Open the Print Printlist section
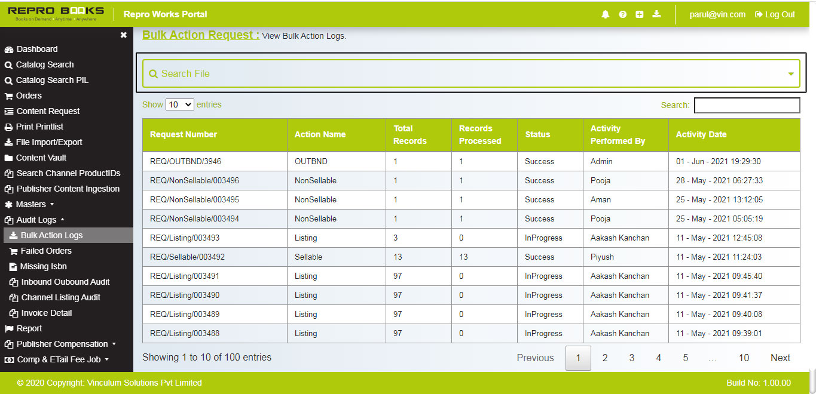This screenshot has width=816, height=394. point(43,127)
